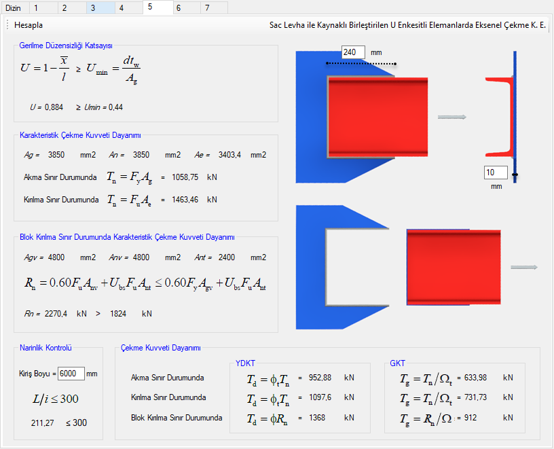Click the yield result 1058,75 kN
554x449 pixels.
tap(185, 177)
